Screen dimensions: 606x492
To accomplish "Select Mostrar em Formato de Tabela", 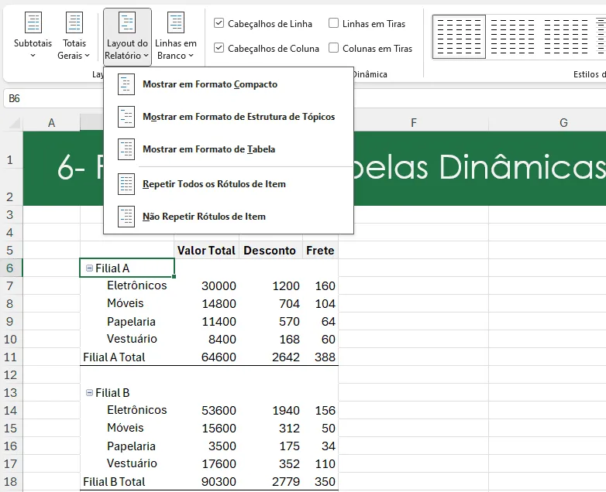I will click(x=229, y=149).
